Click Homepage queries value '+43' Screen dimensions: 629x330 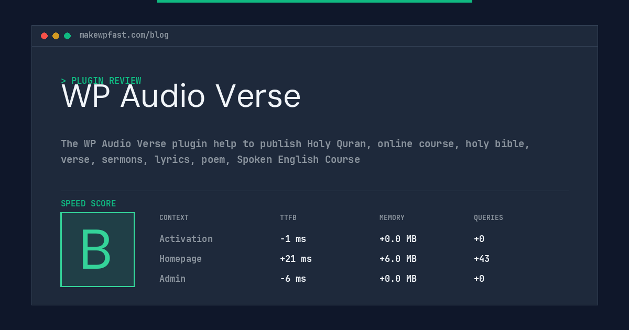click(482, 259)
